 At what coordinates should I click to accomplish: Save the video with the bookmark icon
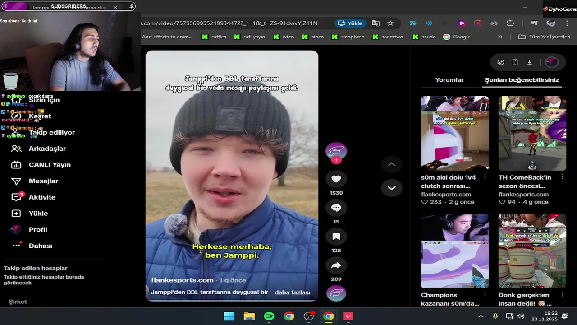point(336,237)
